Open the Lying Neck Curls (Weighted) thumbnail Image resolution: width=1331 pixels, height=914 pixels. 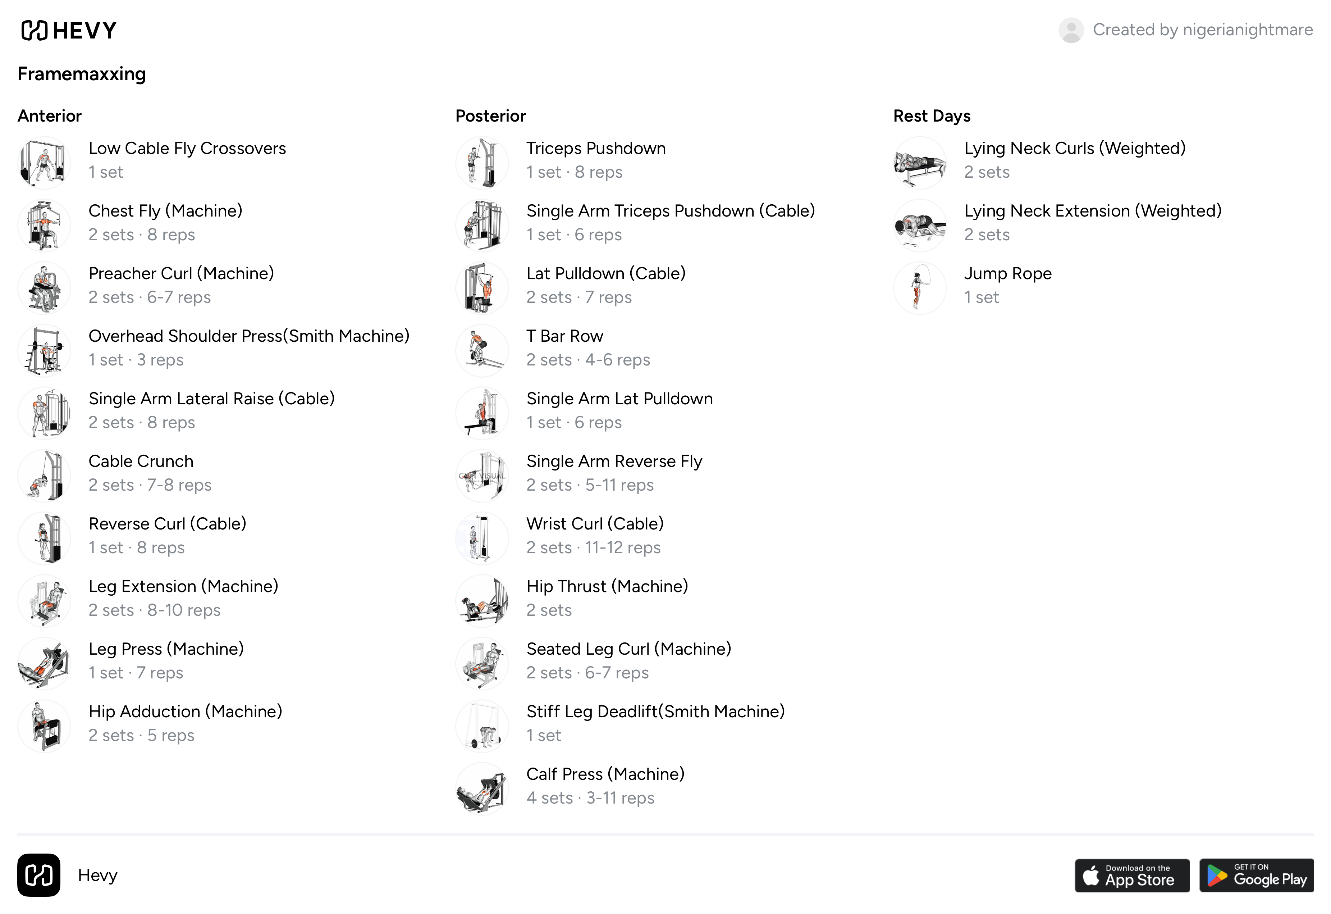point(920,163)
